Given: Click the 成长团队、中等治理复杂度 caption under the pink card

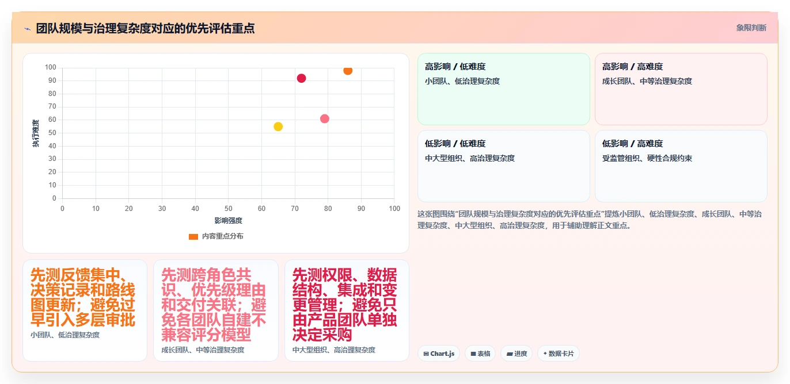Looking at the screenshot, I should tap(203, 350).
